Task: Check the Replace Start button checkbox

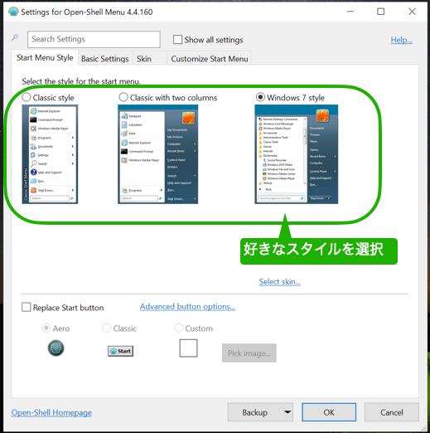Action: (27, 307)
